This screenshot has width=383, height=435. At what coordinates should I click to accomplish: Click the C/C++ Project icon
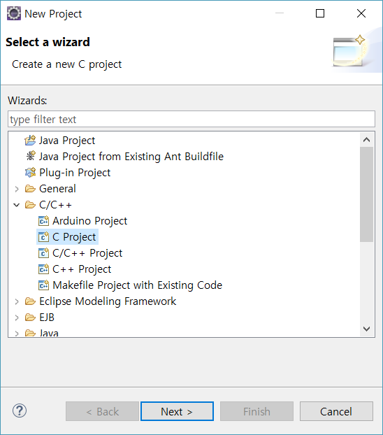click(43, 253)
